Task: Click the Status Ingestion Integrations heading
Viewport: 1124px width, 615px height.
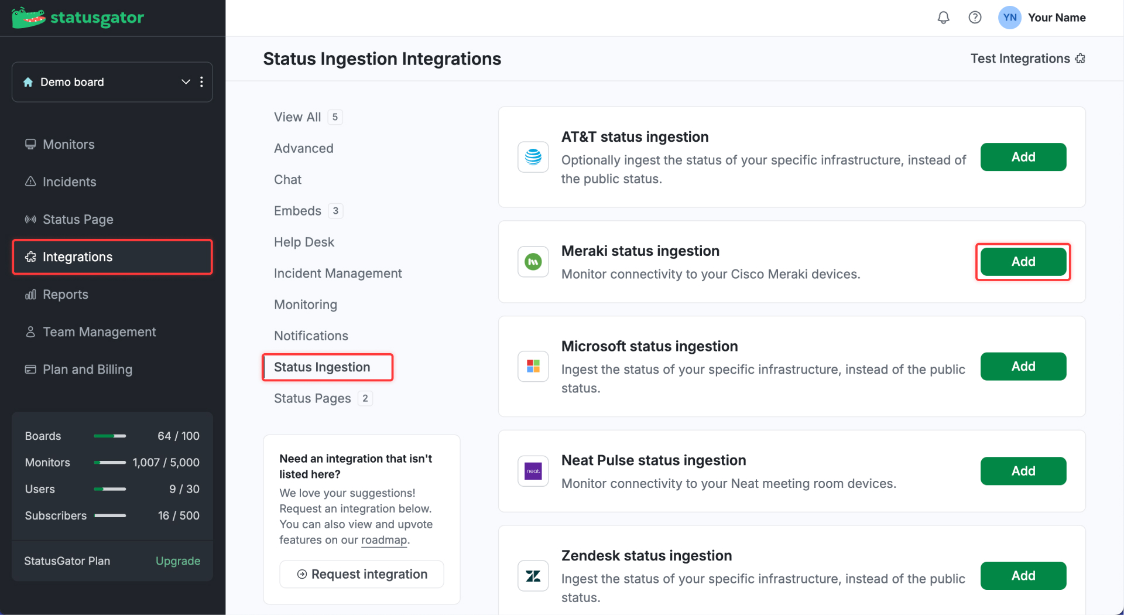Action: pos(382,59)
